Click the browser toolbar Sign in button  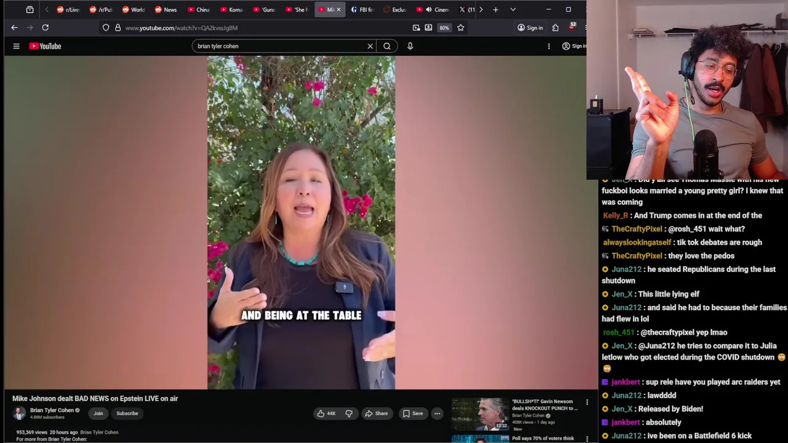tap(530, 28)
